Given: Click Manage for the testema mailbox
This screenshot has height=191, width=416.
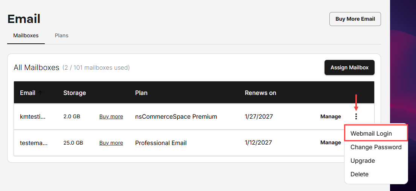Looking at the screenshot, I should tap(331, 143).
